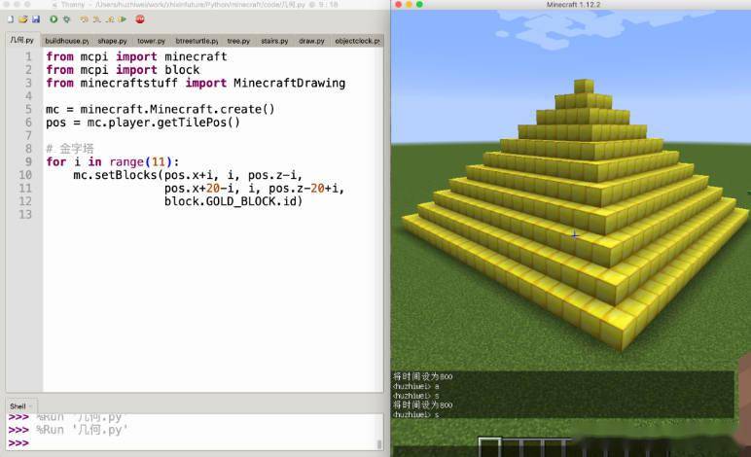Screen dimensions: 751x457
Task: Select the Shell panel tab
Action: pos(20,406)
